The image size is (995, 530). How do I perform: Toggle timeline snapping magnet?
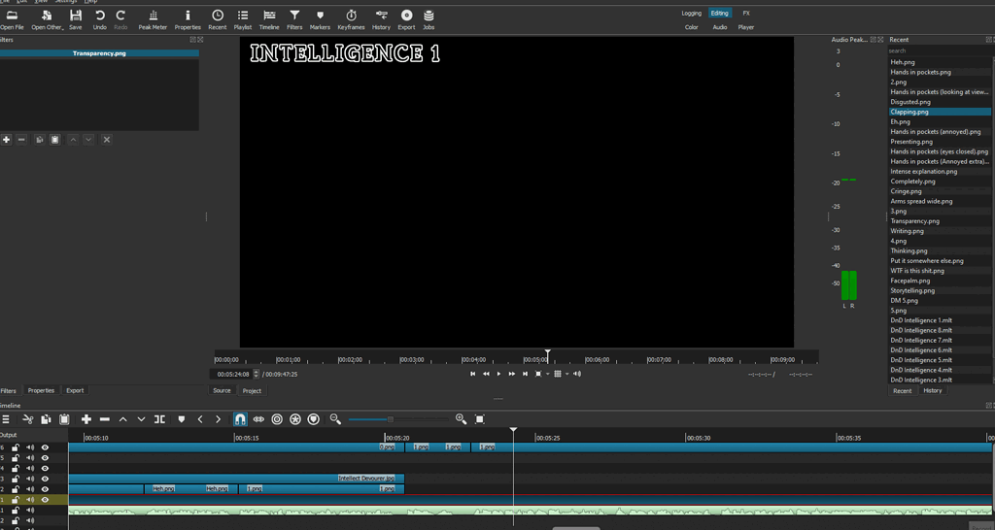240,419
